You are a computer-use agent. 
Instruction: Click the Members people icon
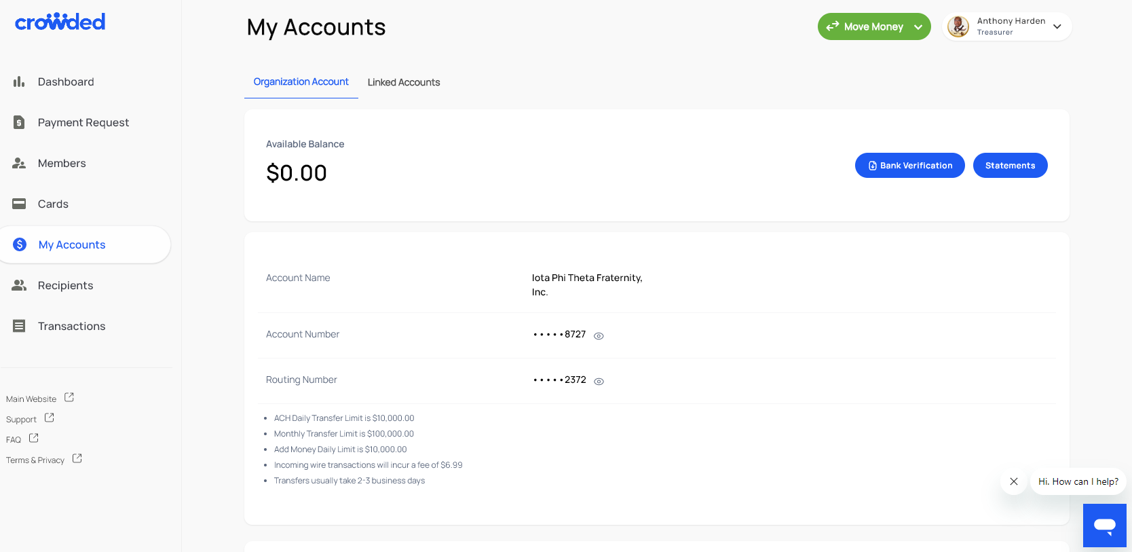(19, 163)
